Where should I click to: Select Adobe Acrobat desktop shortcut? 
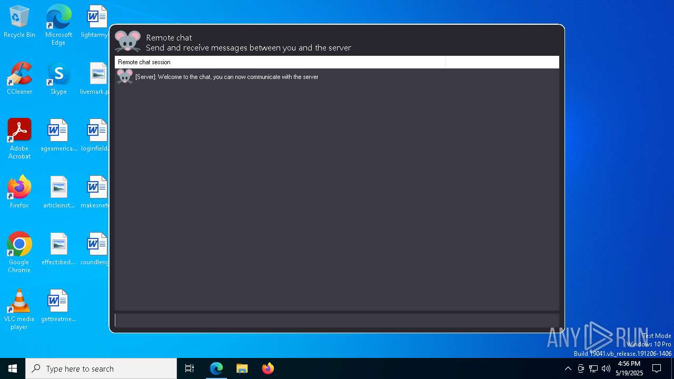pyautogui.click(x=19, y=139)
